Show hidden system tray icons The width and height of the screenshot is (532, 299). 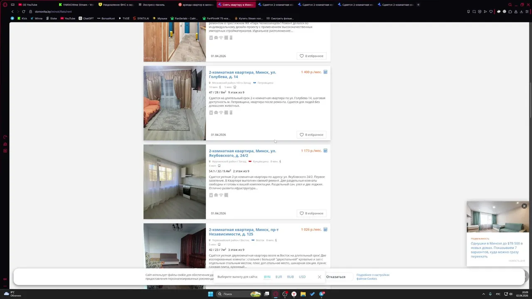[x=484, y=294]
